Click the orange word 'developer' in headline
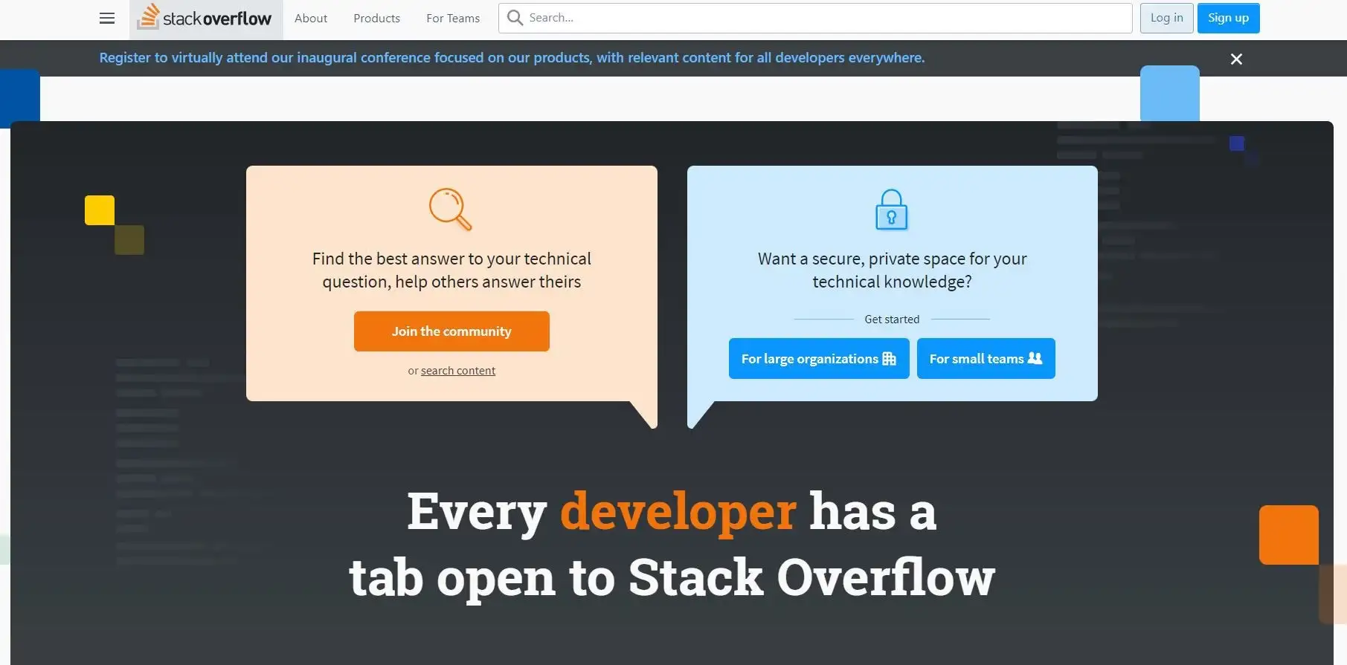The width and height of the screenshot is (1347, 665). click(x=678, y=512)
